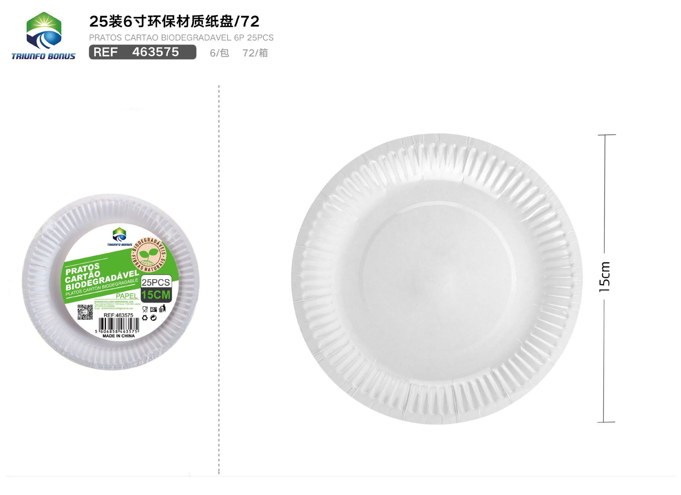Image resolution: width=681 pixels, height=495 pixels.
Task: Click the PAPEL text on package label
Action: [127, 296]
